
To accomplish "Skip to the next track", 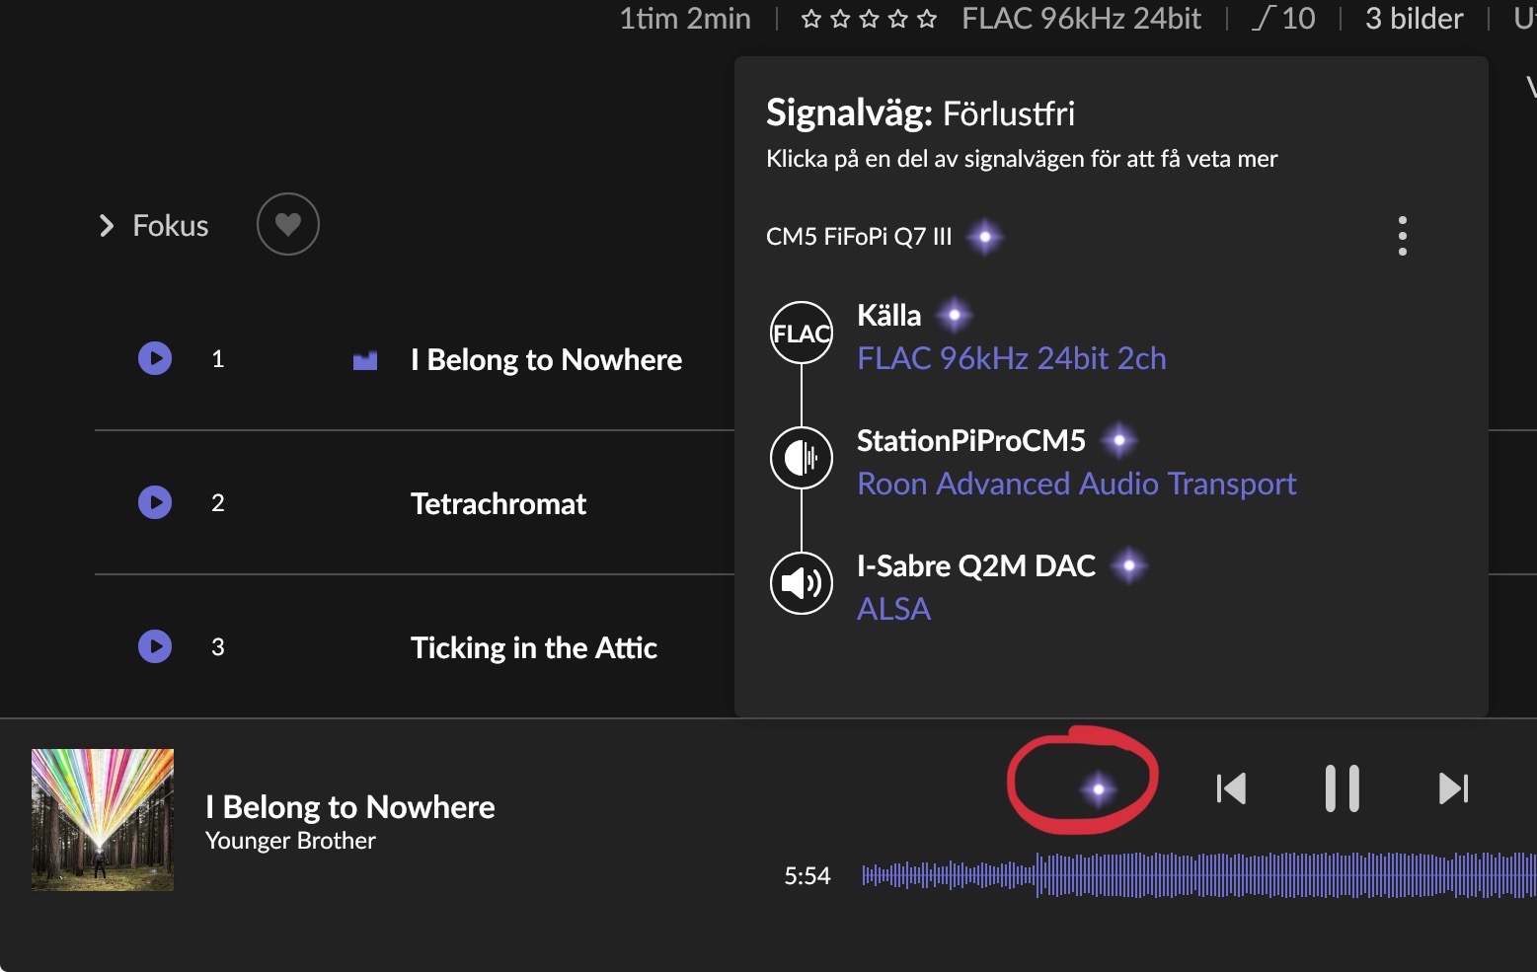I will tap(1454, 788).
